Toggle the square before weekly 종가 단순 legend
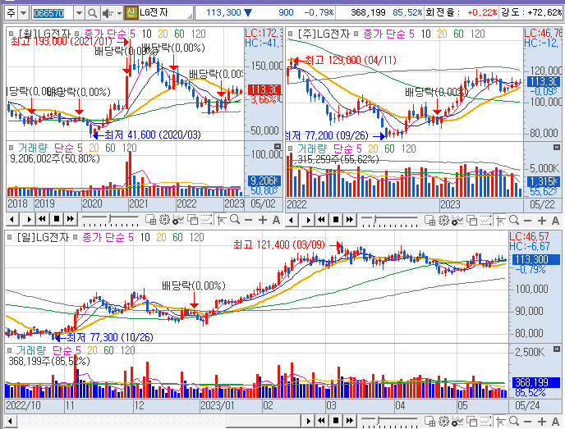 click(356, 34)
